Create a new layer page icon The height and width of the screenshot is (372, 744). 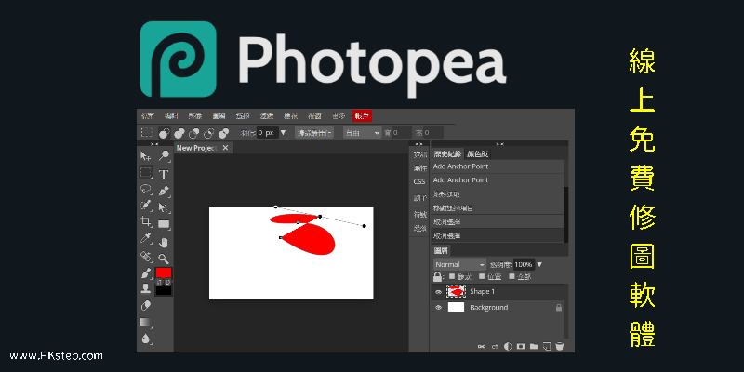(546, 347)
